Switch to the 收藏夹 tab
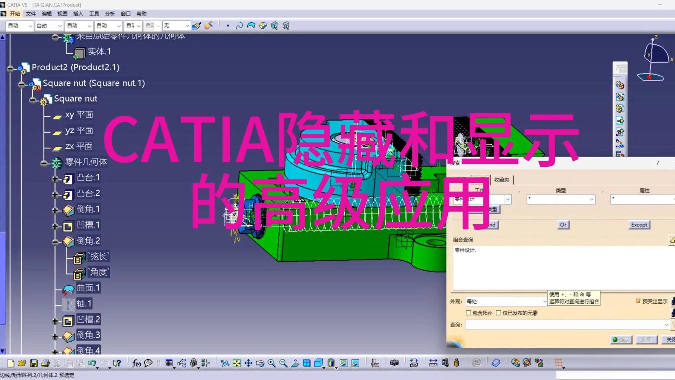The width and height of the screenshot is (675, 380). tap(502, 180)
